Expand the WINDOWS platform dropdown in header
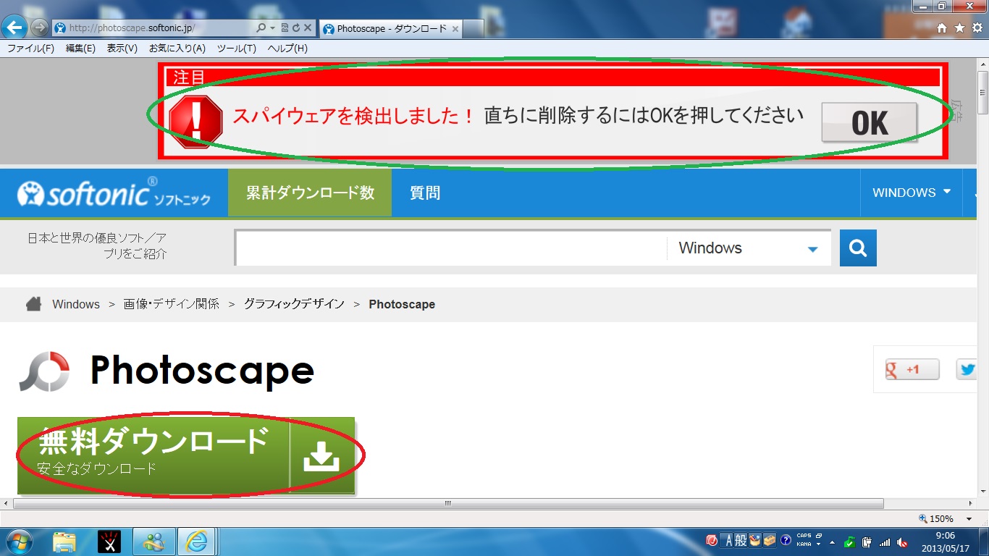This screenshot has width=989, height=556. click(912, 193)
